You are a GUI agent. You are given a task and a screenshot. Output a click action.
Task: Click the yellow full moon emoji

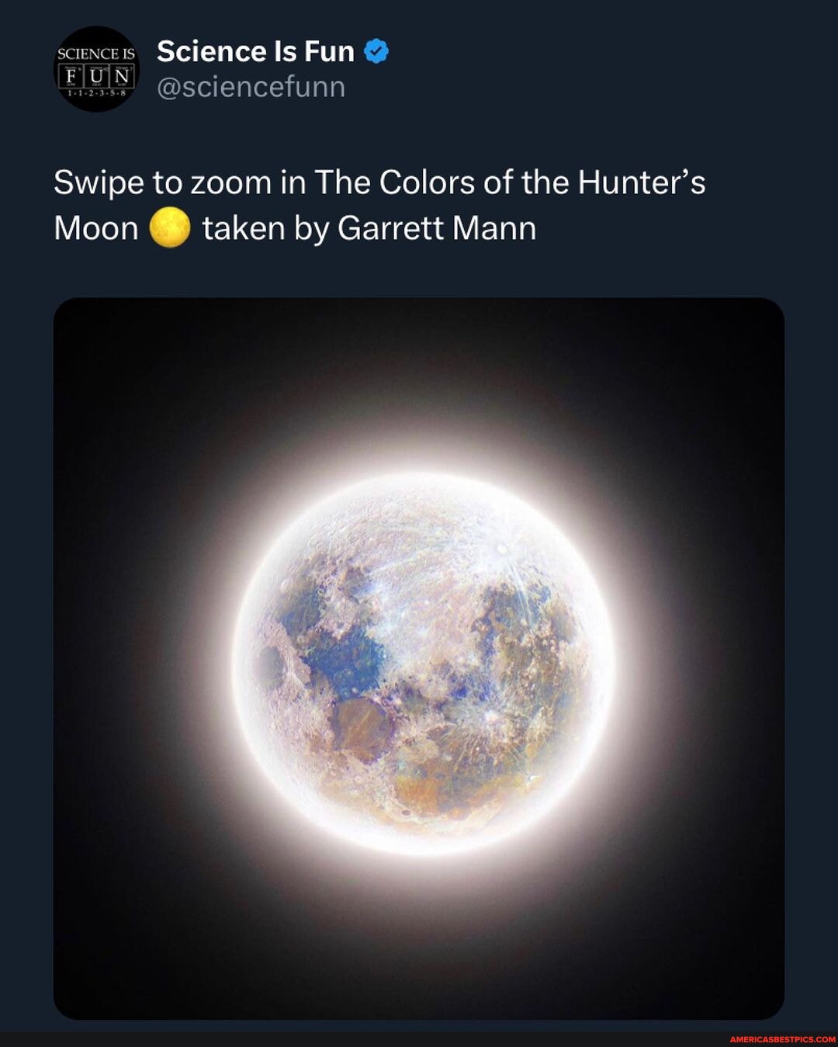tap(169, 228)
